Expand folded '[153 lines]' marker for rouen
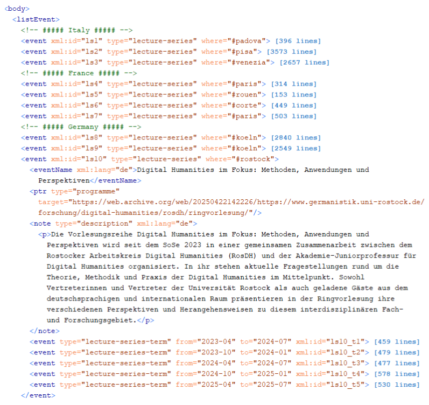The height and width of the screenshot is (405, 429). pyautogui.click(x=294, y=95)
